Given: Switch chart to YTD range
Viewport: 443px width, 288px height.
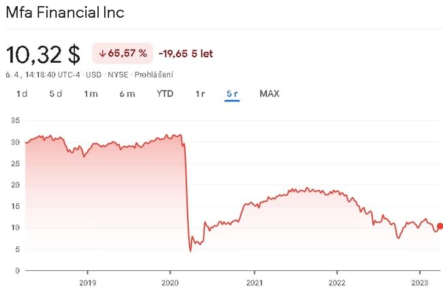Looking at the screenshot, I should [x=164, y=94].
